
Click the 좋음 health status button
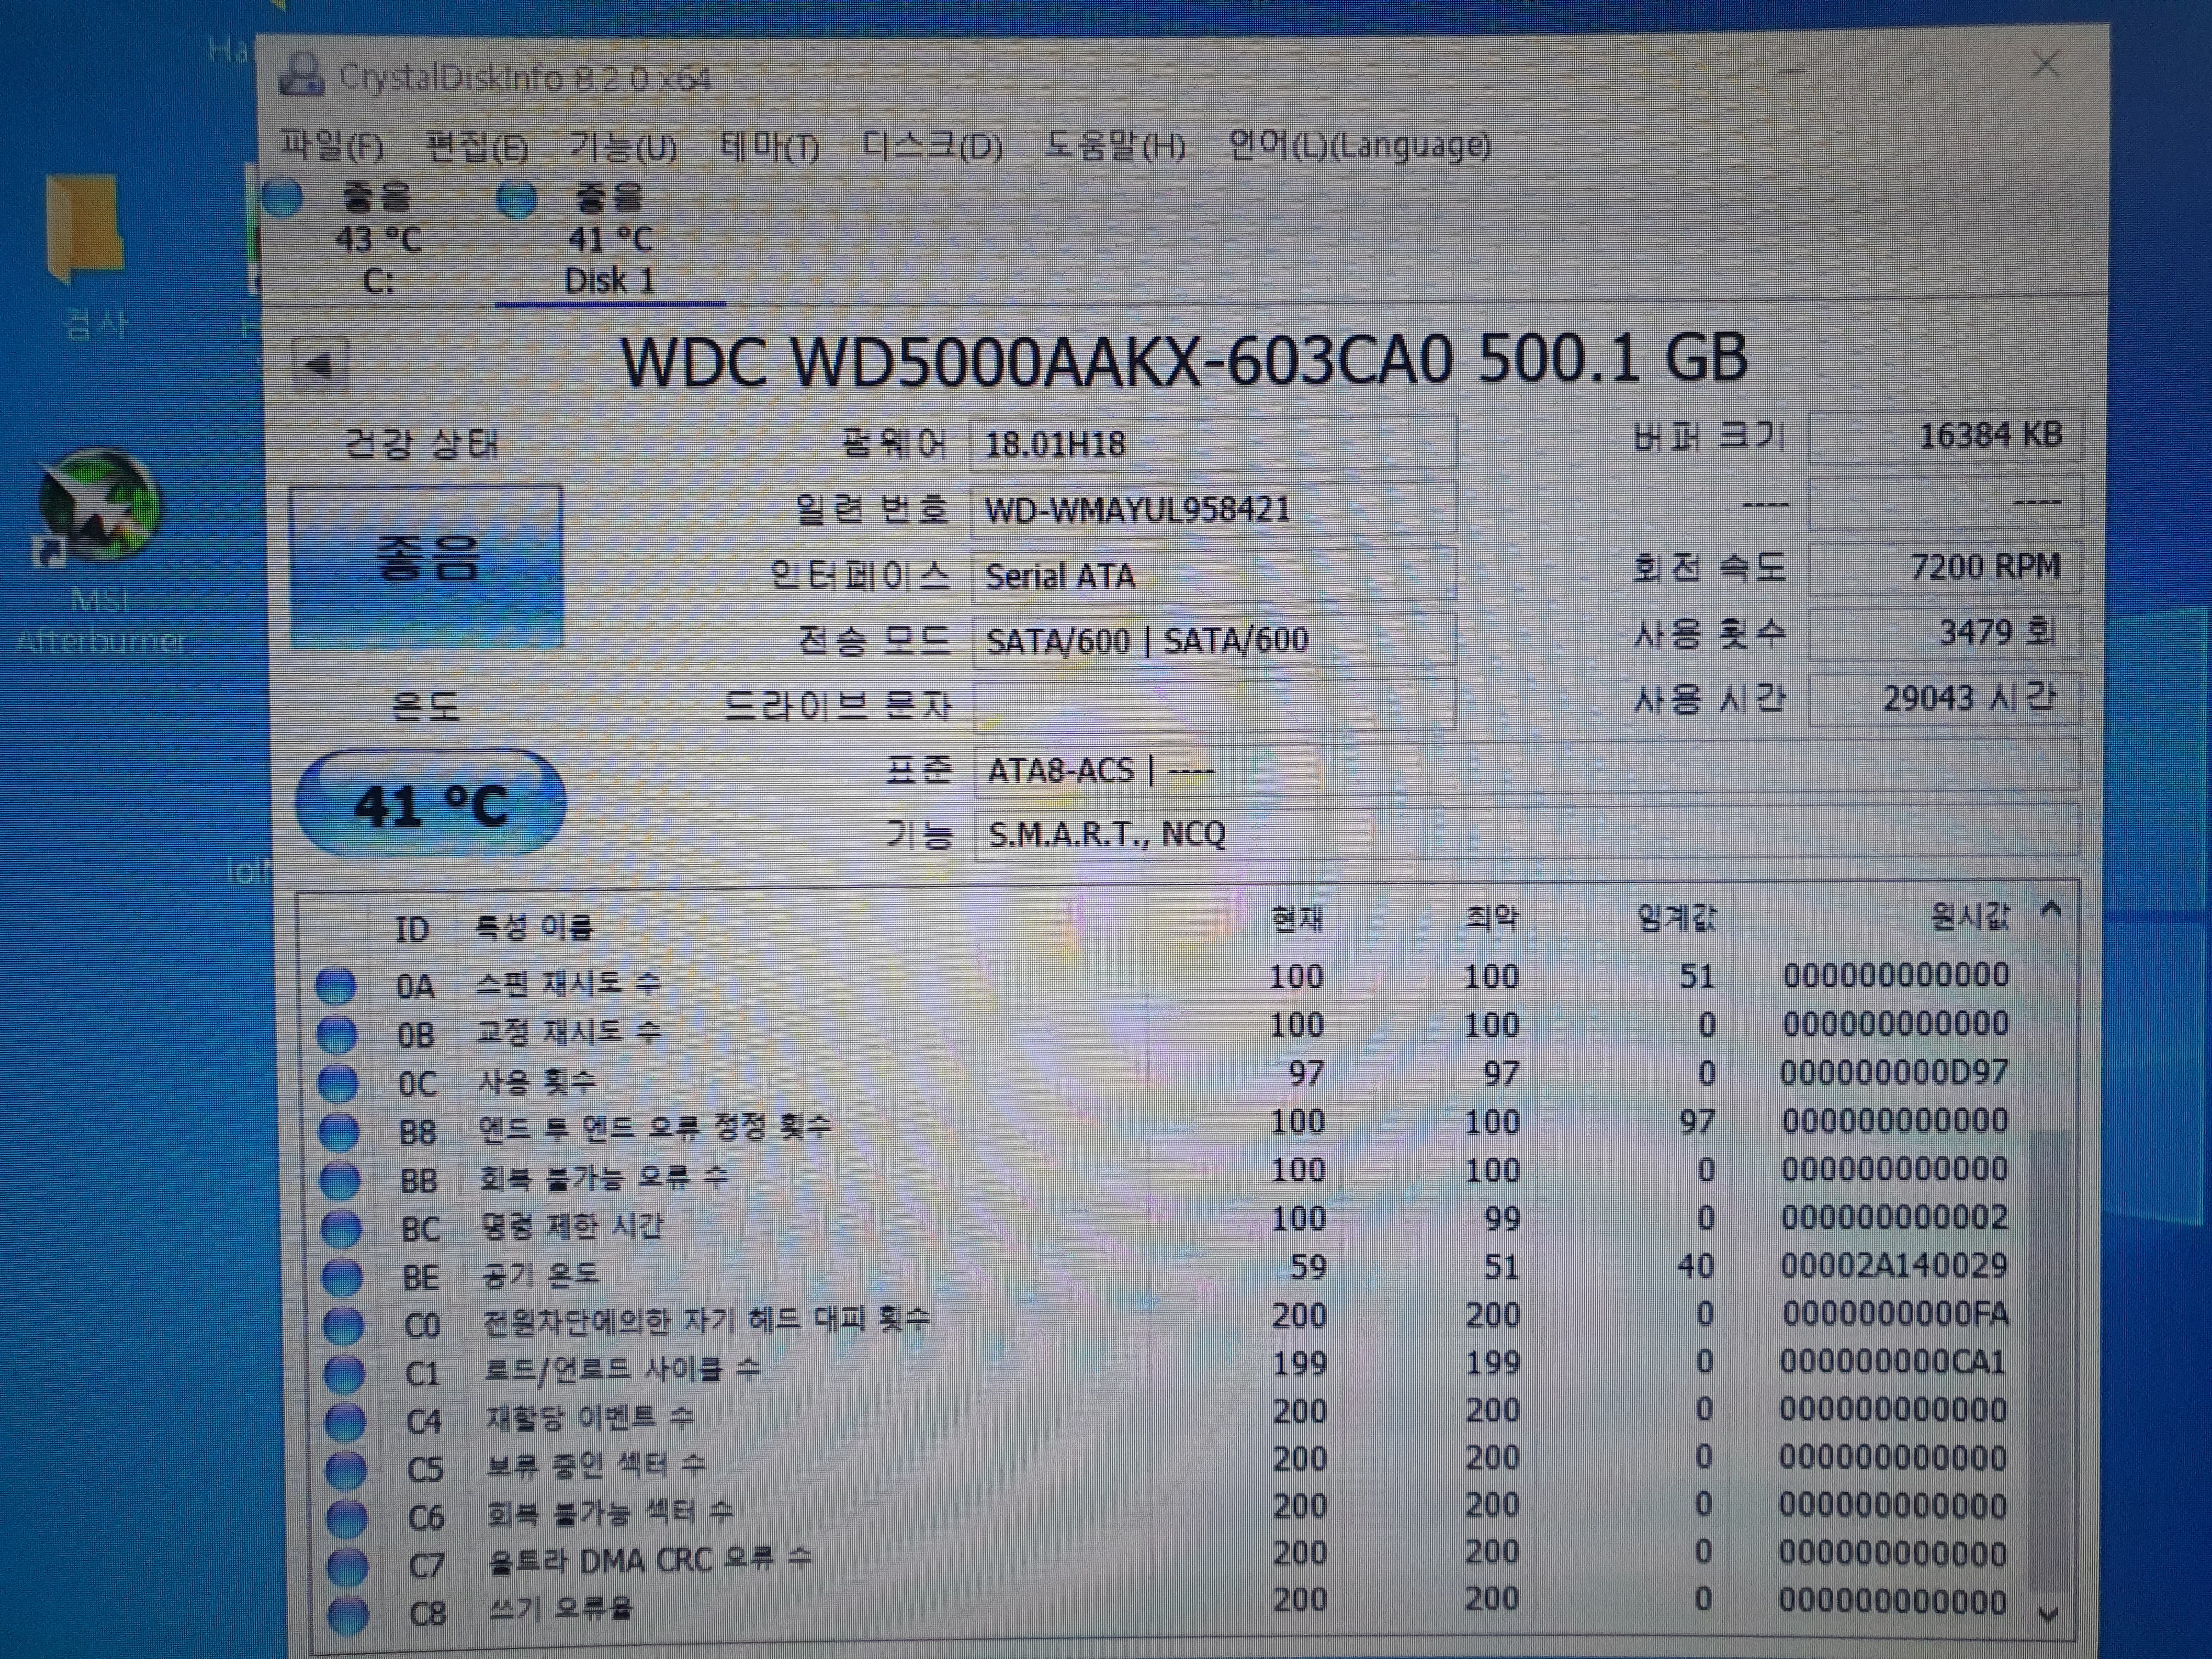[426, 566]
